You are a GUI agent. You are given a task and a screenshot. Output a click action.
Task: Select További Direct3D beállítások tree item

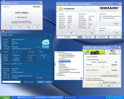click(x=67, y=57)
